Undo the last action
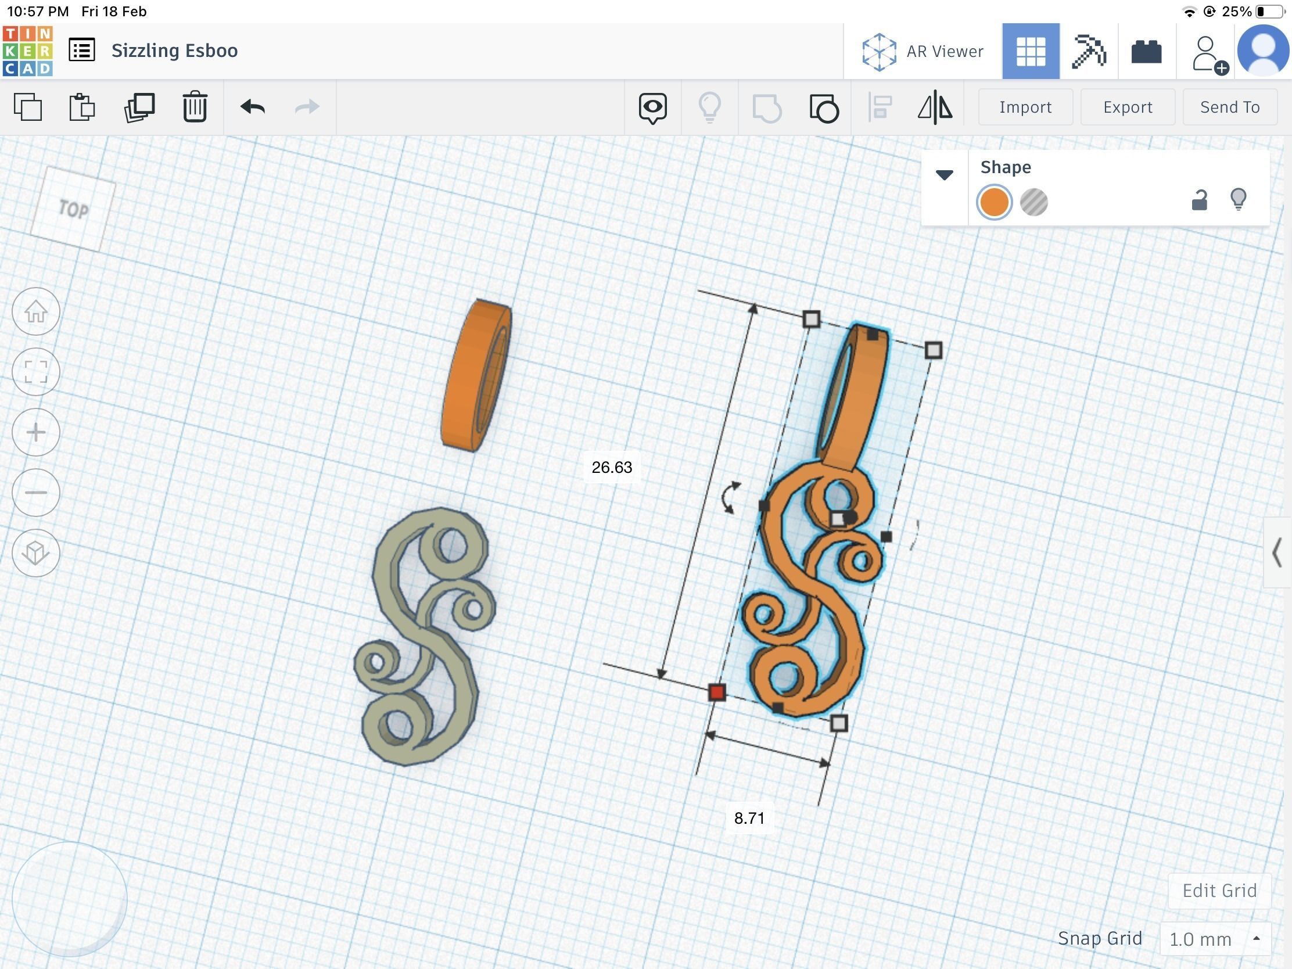Image resolution: width=1292 pixels, height=969 pixels. [x=253, y=107]
